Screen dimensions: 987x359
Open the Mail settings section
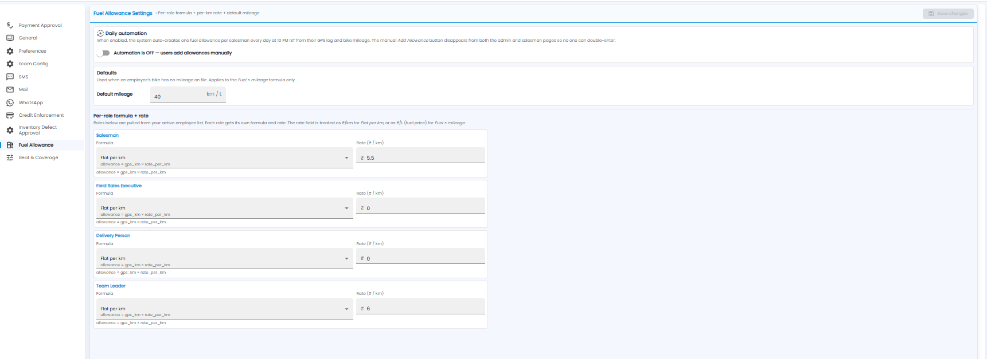point(24,89)
